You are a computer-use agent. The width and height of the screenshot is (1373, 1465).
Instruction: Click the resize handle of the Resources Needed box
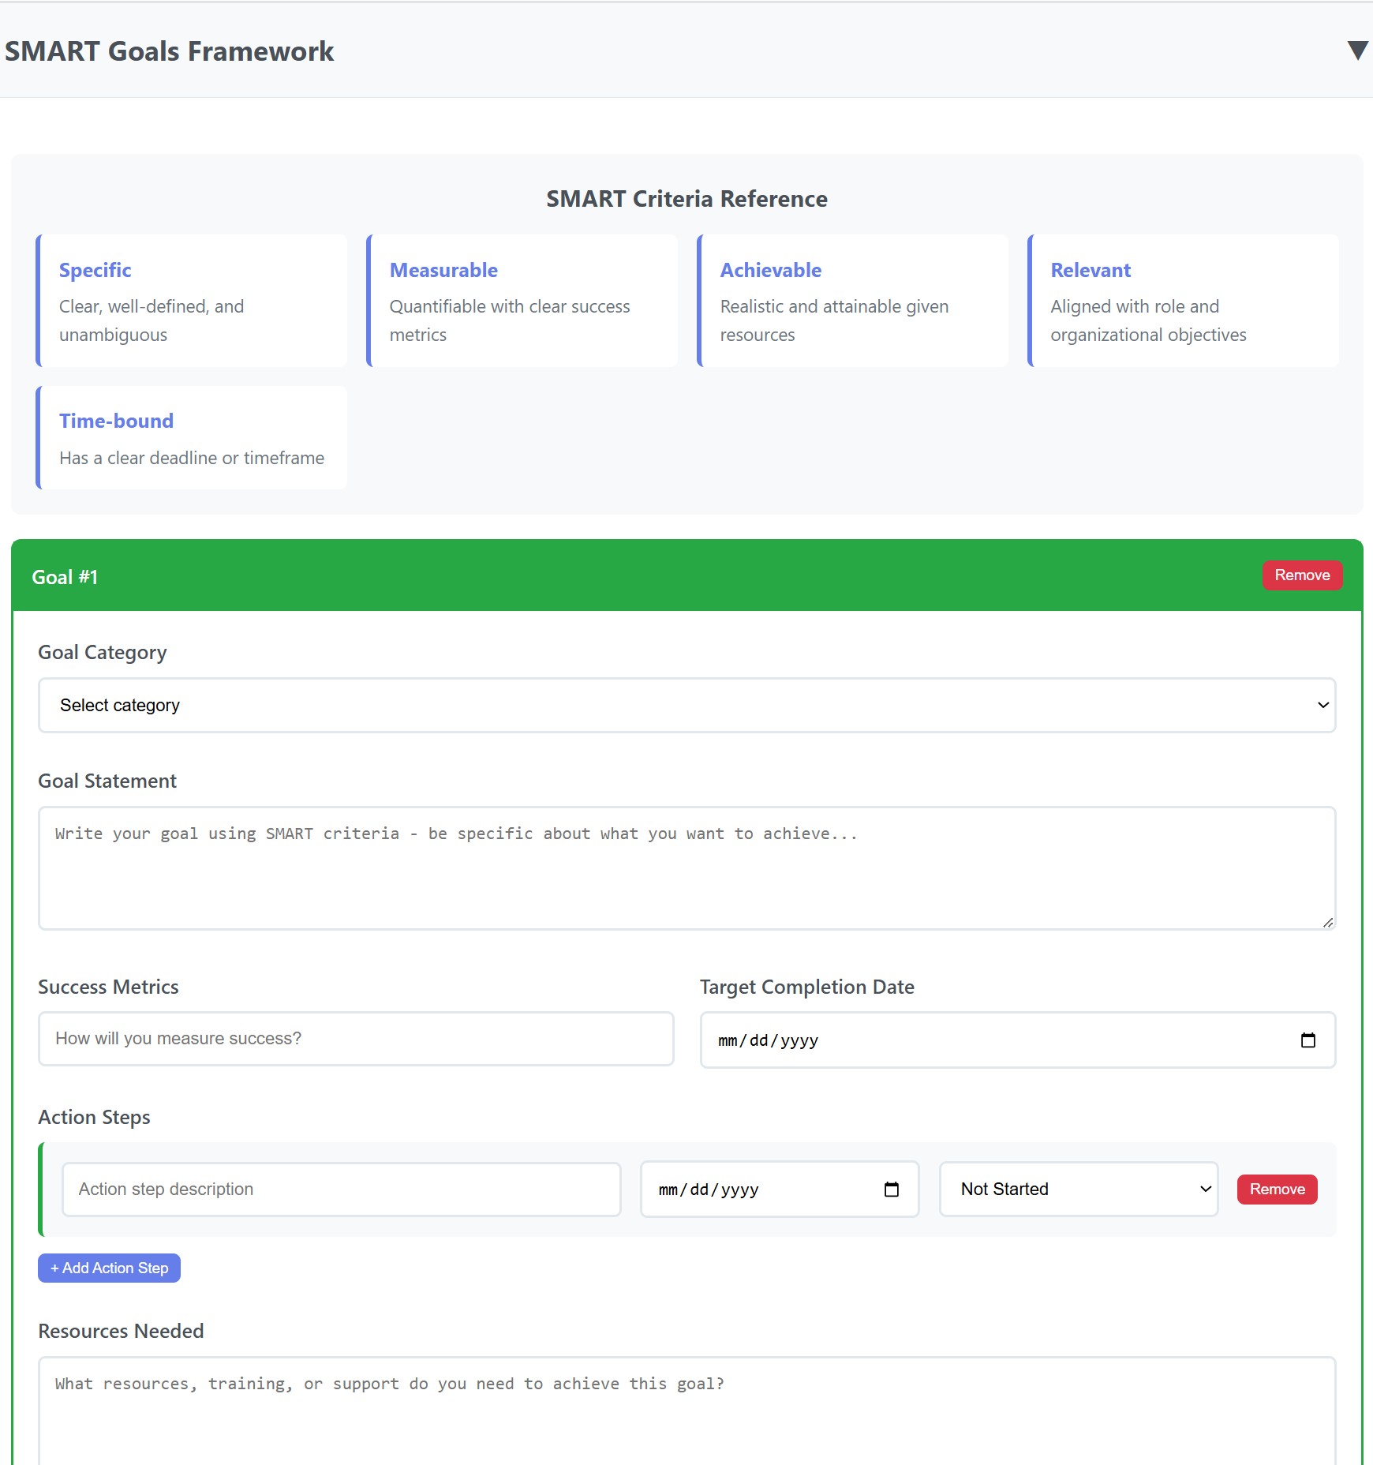click(x=1328, y=1459)
